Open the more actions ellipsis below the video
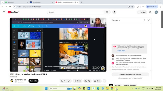163x91 pixels. 104,81
